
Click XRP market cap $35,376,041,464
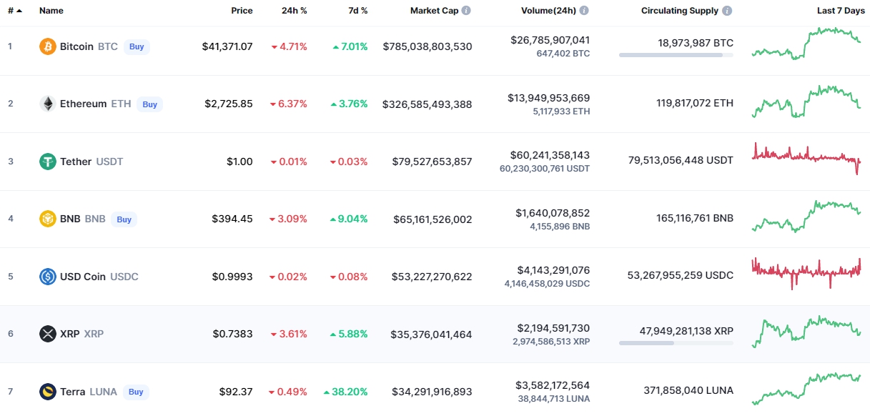click(432, 335)
